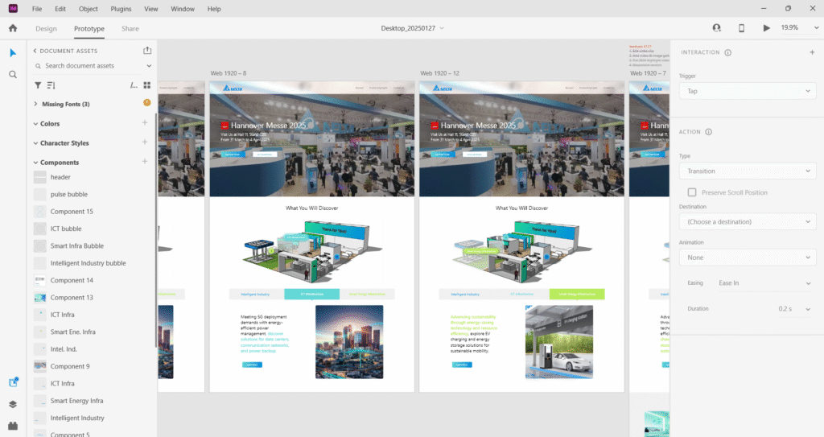Image resolution: width=824 pixels, height=437 pixels.
Task: Open the Object menu
Action: coord(89,9)
